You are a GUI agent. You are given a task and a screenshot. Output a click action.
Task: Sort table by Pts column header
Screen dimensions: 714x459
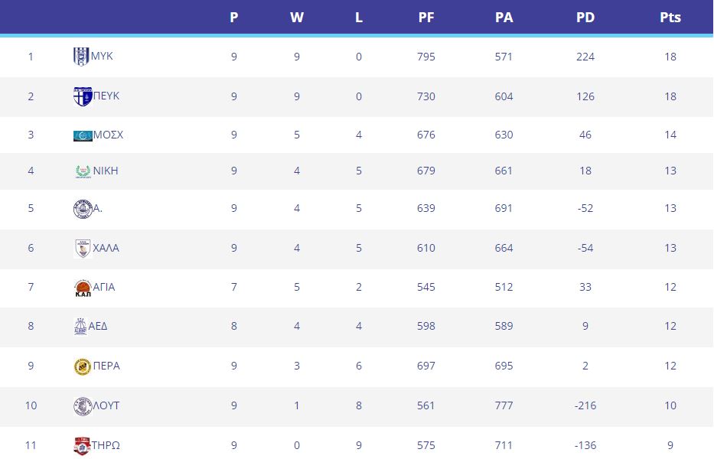[x=670, y=18]
